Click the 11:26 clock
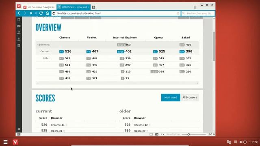The width and height of the screenshot is (260, 146). 253,142
